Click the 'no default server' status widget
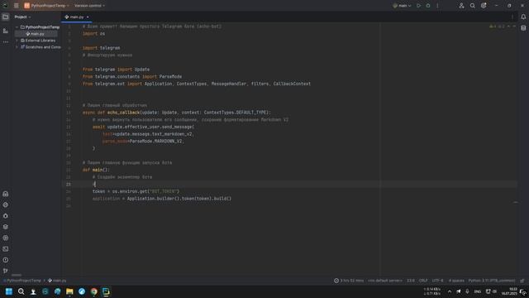 [x=385, y=281]
